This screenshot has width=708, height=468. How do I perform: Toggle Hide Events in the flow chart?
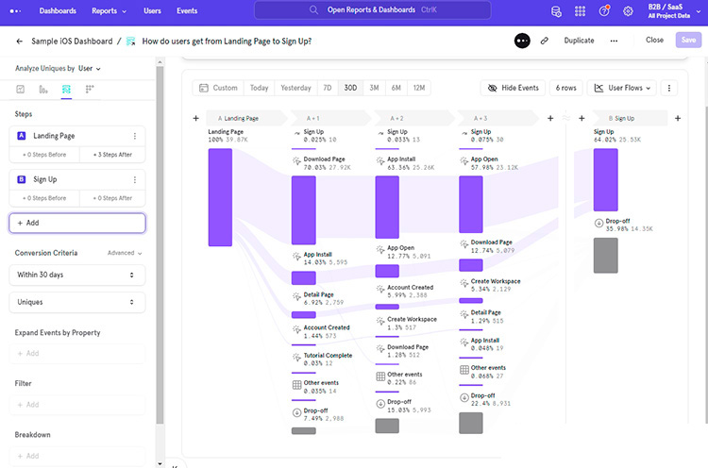pos(514,88)
